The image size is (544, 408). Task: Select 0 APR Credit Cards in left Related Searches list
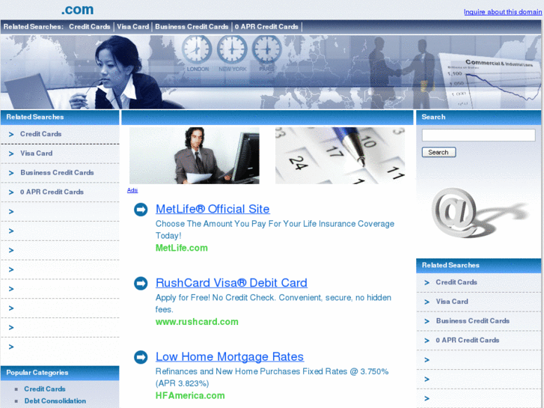pyautogui.click(x=52, y=192)
